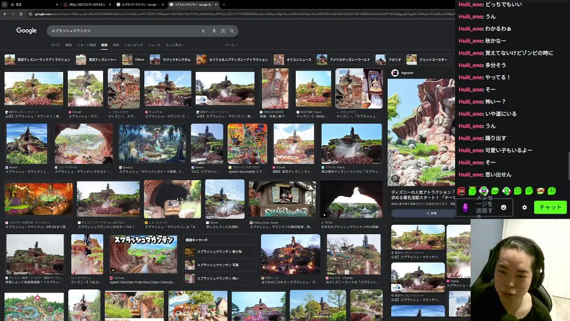570x321 pixels.
Task: Open the SPLASH MOUNTAIN sign image result
Action: point(282,199)
